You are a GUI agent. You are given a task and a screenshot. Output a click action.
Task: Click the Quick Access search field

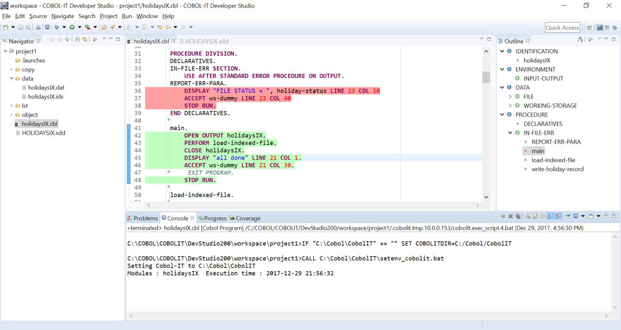563,28
